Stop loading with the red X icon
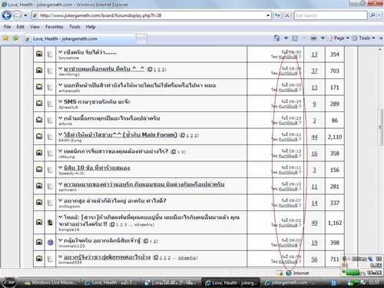384x288 pixels. click(x=287, y=15)
